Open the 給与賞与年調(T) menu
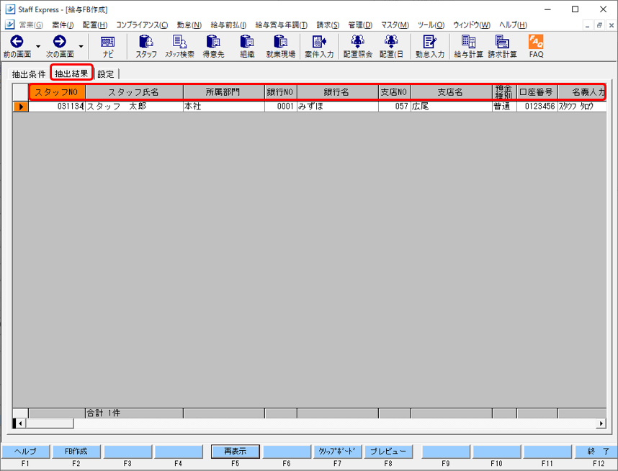The image size is (618, 471). 282,25
